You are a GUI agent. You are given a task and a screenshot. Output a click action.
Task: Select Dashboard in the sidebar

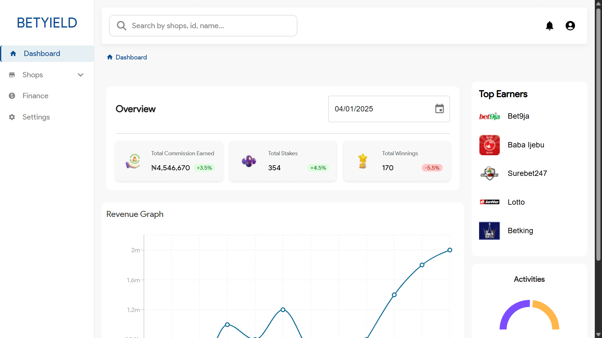pos(42,54)
